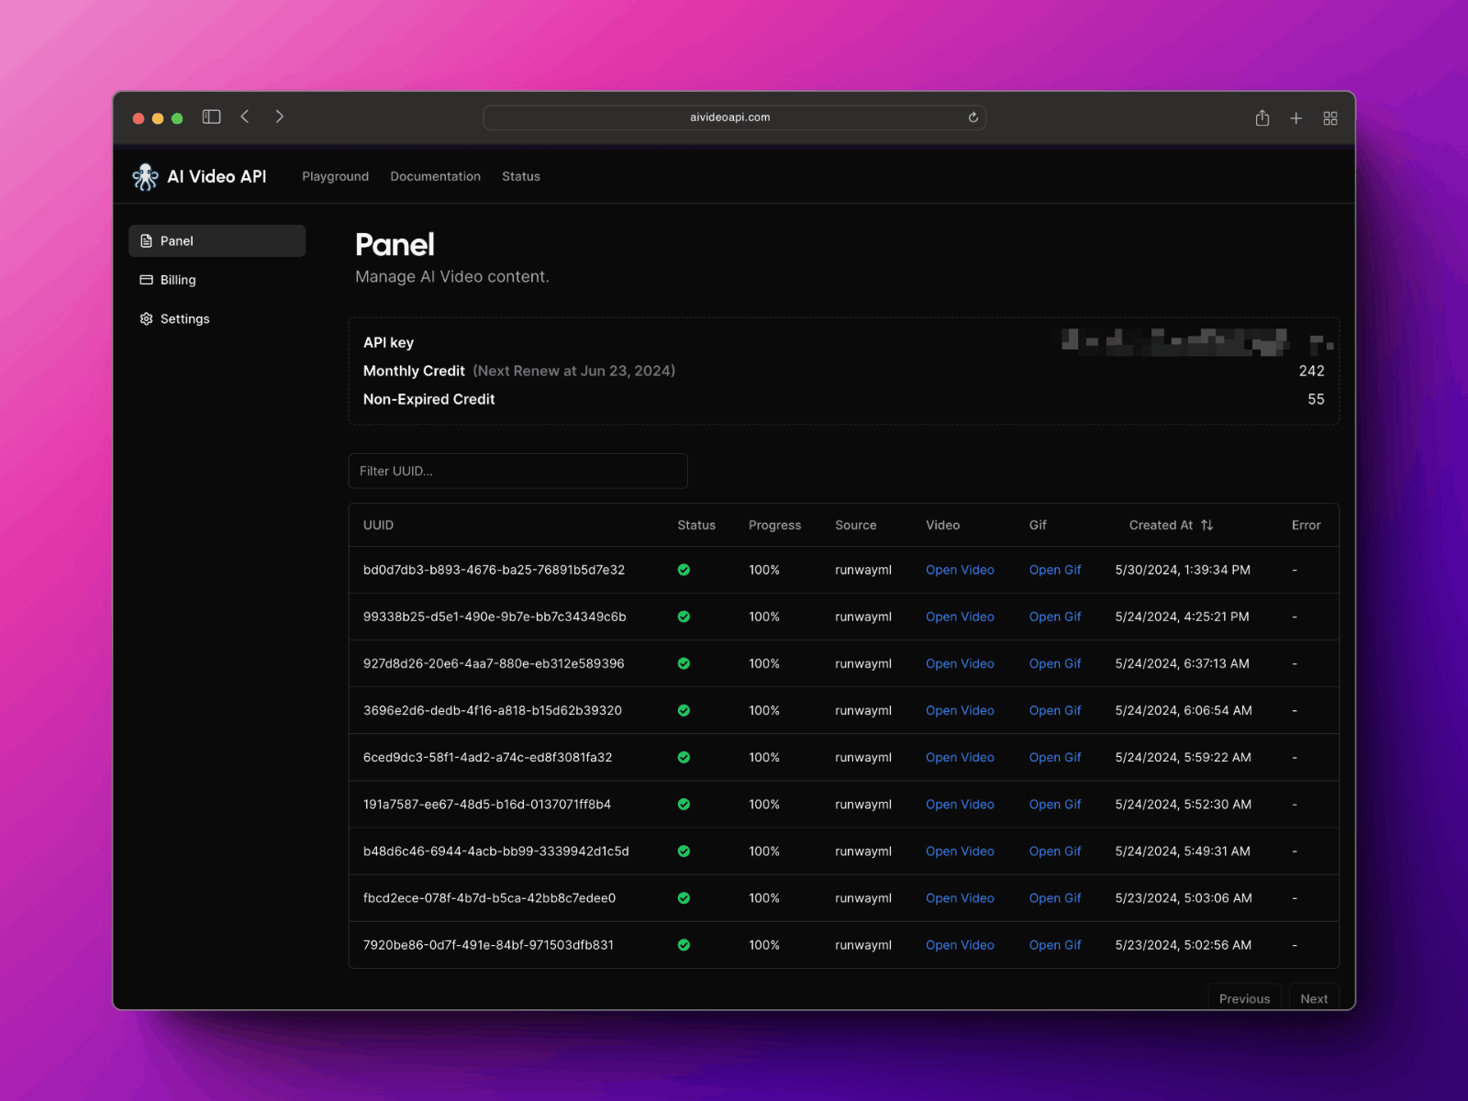
Task: Open the Documentation nav item
Action: point(435,177)
